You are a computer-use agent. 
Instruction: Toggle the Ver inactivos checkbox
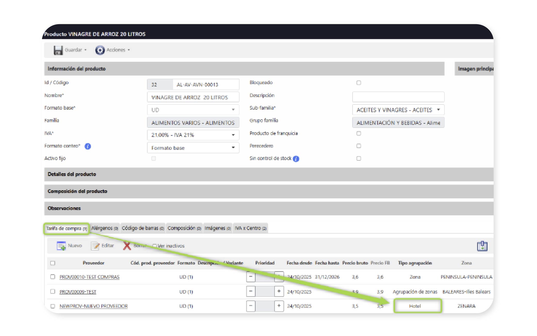(x=155, y=246)
